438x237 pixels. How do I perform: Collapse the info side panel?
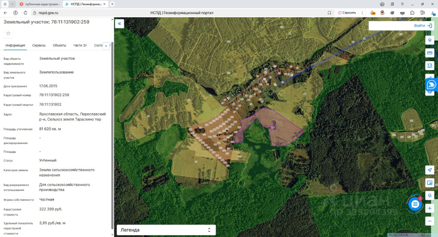119,24
